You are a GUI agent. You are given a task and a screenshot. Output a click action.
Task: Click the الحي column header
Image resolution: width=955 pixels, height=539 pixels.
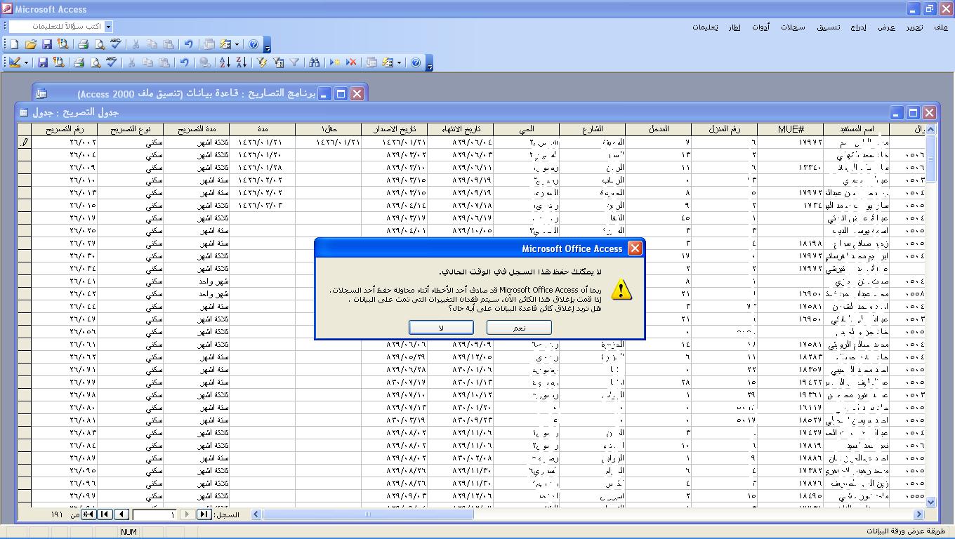pyautogui.click(x=526, y=129)
